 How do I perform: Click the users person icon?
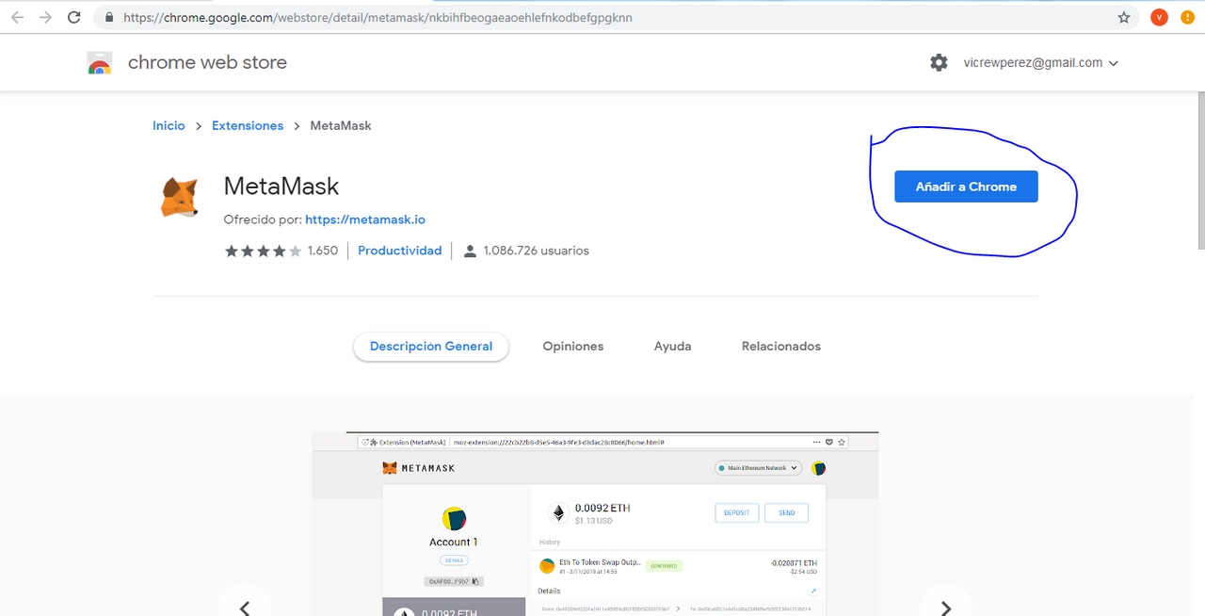[470, 251]
